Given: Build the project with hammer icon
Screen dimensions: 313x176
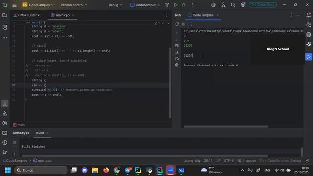Looking at the screenshot, I should (167, 5).
